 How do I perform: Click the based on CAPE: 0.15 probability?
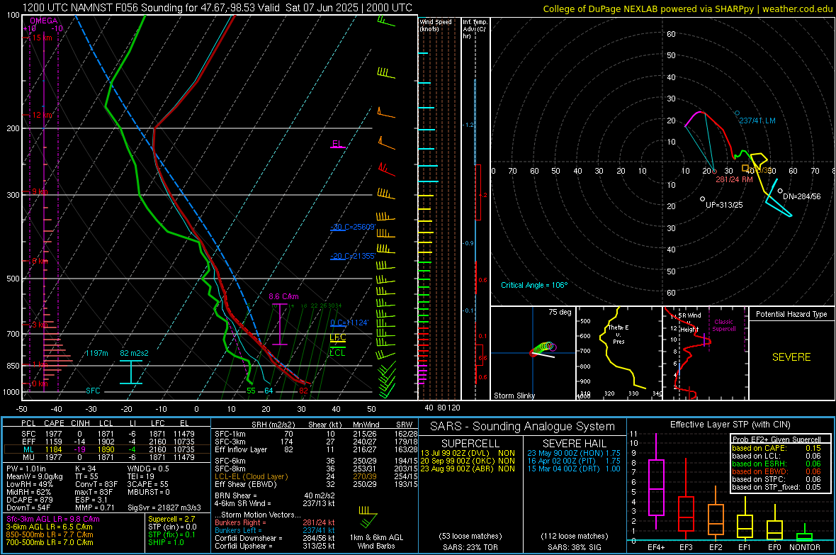coord(776,448)
